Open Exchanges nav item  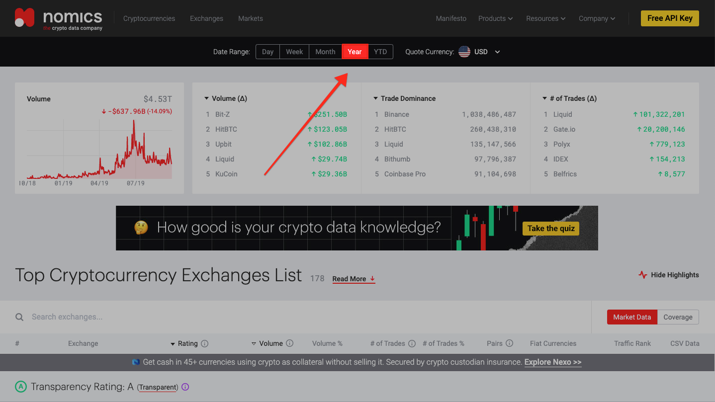206,18
